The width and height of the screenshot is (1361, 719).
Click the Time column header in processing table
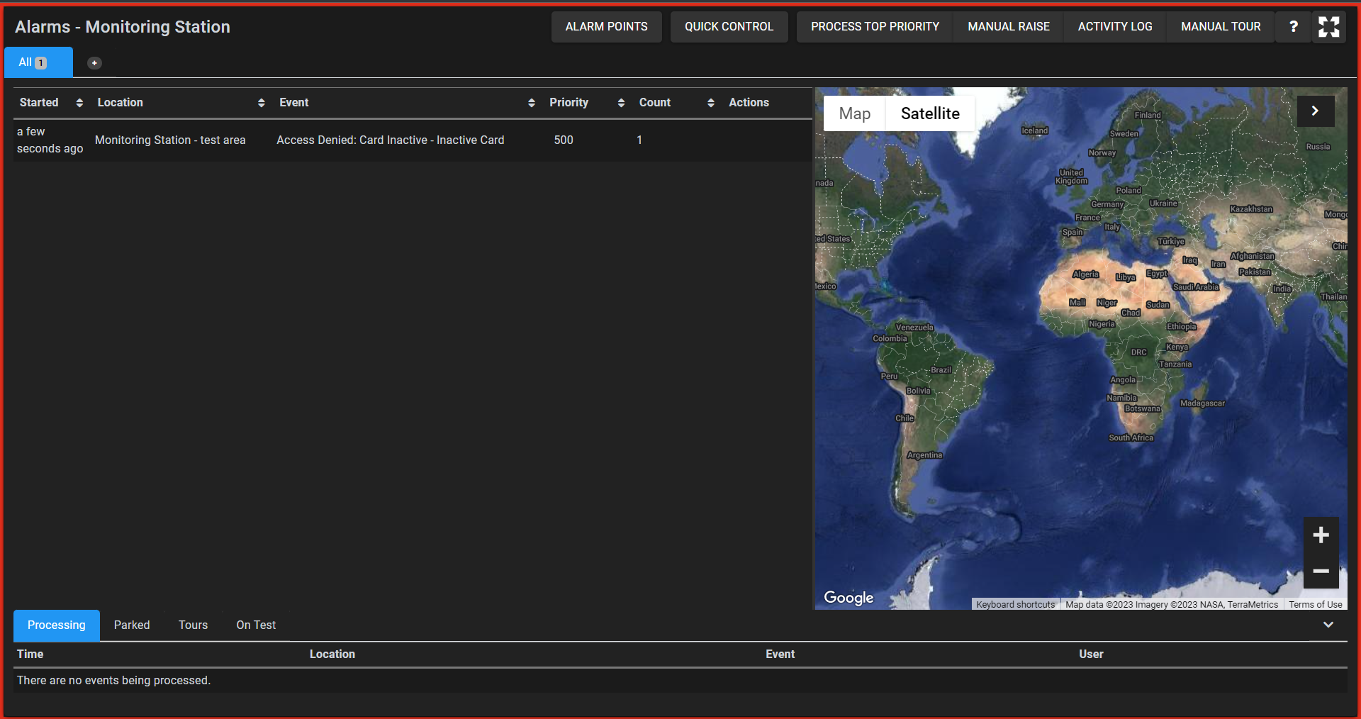(x=30, y=654)
